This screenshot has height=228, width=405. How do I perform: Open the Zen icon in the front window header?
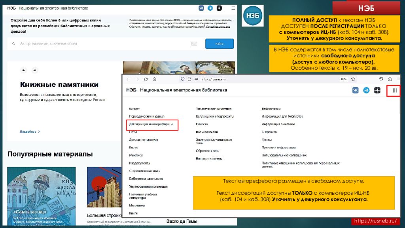coord(377,90)
